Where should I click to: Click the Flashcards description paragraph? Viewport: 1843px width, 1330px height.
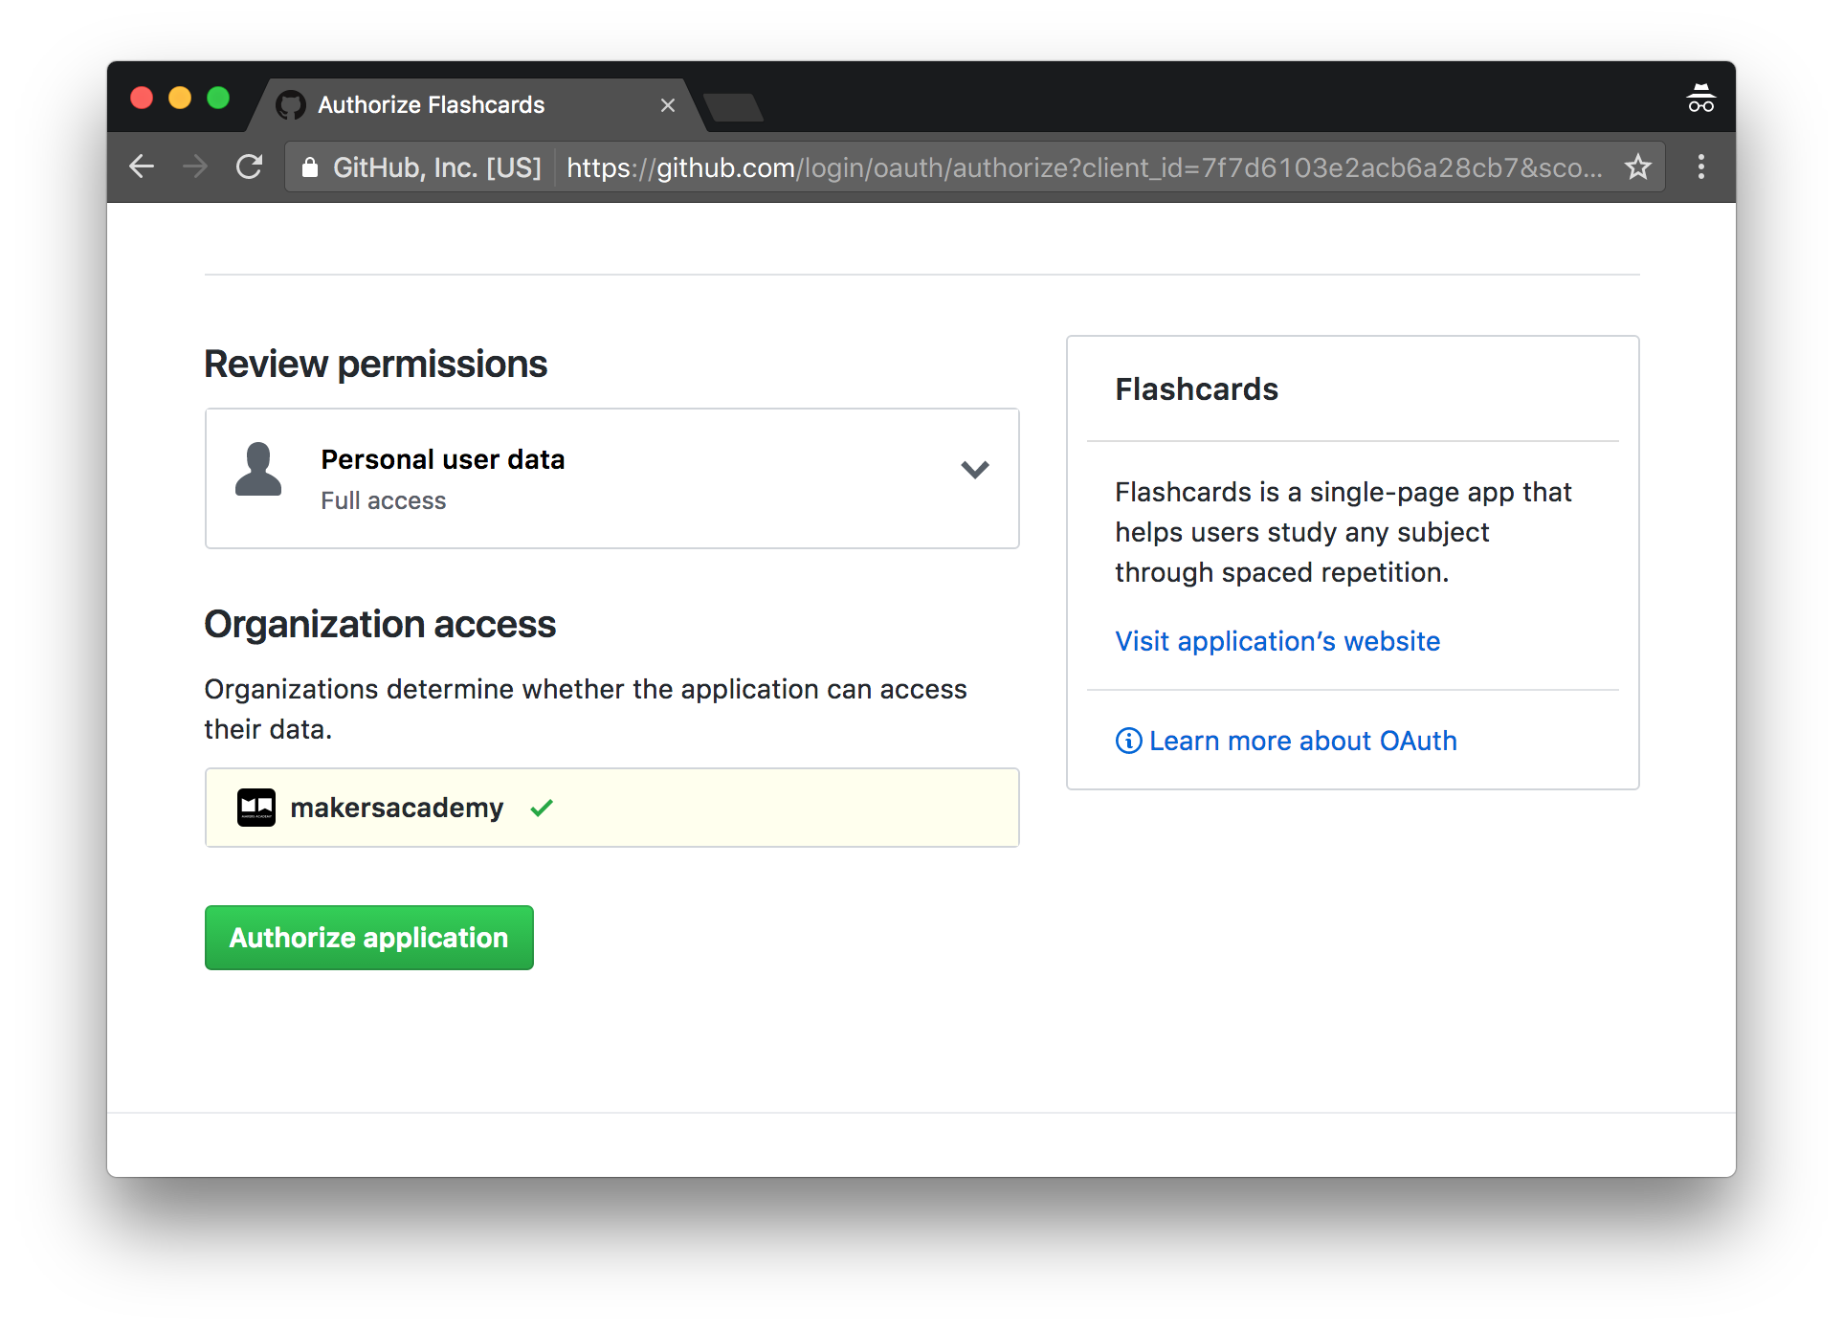(1343, 532)
